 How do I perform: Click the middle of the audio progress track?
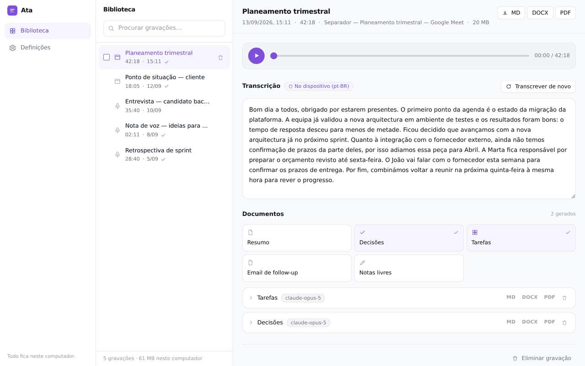(400, 56)
